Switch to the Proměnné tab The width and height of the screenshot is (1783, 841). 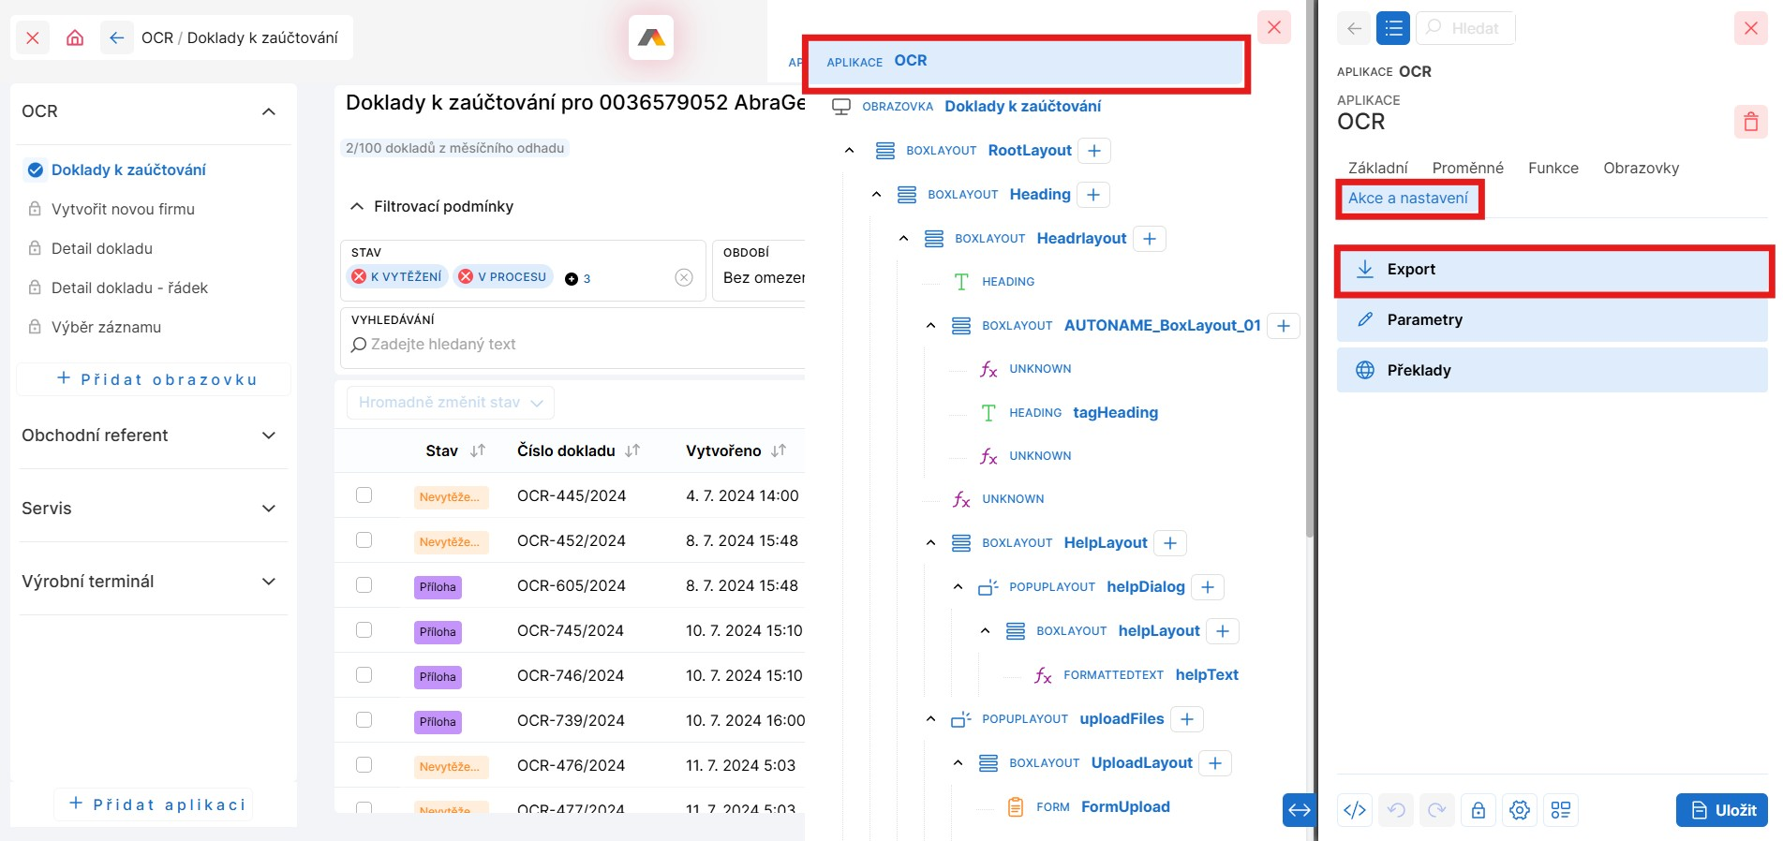click(1467, 169)
